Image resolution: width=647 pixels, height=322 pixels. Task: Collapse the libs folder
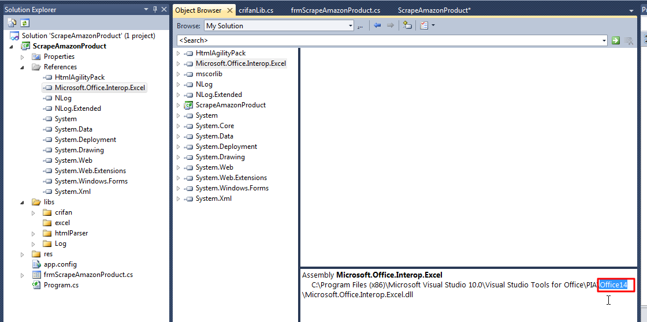click(x=23, y=202)
